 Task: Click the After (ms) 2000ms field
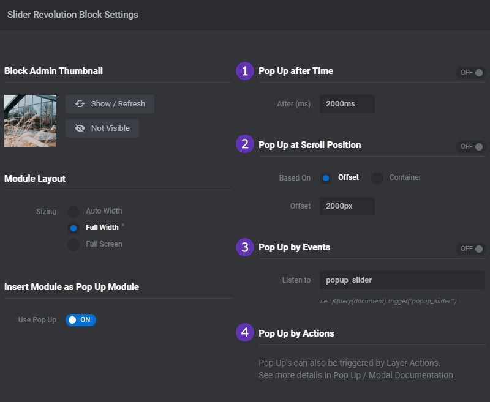(x=347, y=104)
